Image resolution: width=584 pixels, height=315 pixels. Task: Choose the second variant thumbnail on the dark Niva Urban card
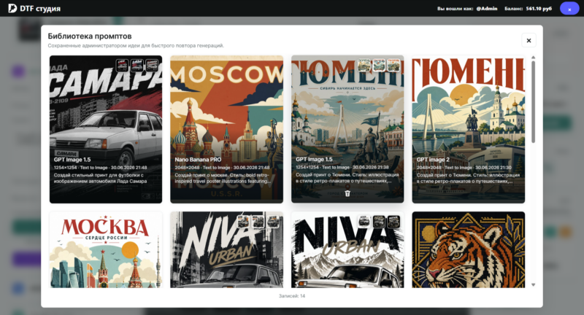[x=258, y=222]
